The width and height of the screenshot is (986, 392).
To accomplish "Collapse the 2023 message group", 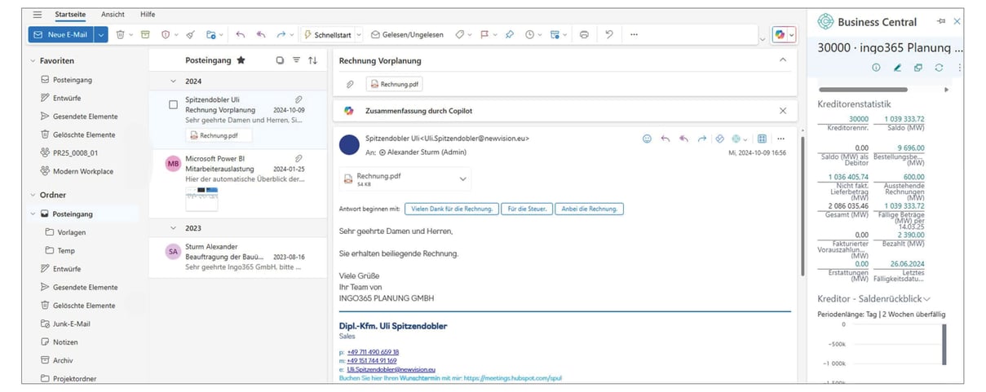I will (x=173, y=228).
